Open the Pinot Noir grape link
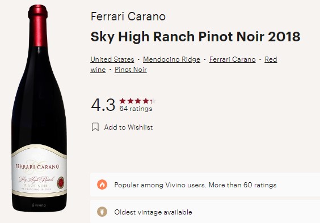The height and width of the screenshot is (223, 320). [x=130, y=70]
